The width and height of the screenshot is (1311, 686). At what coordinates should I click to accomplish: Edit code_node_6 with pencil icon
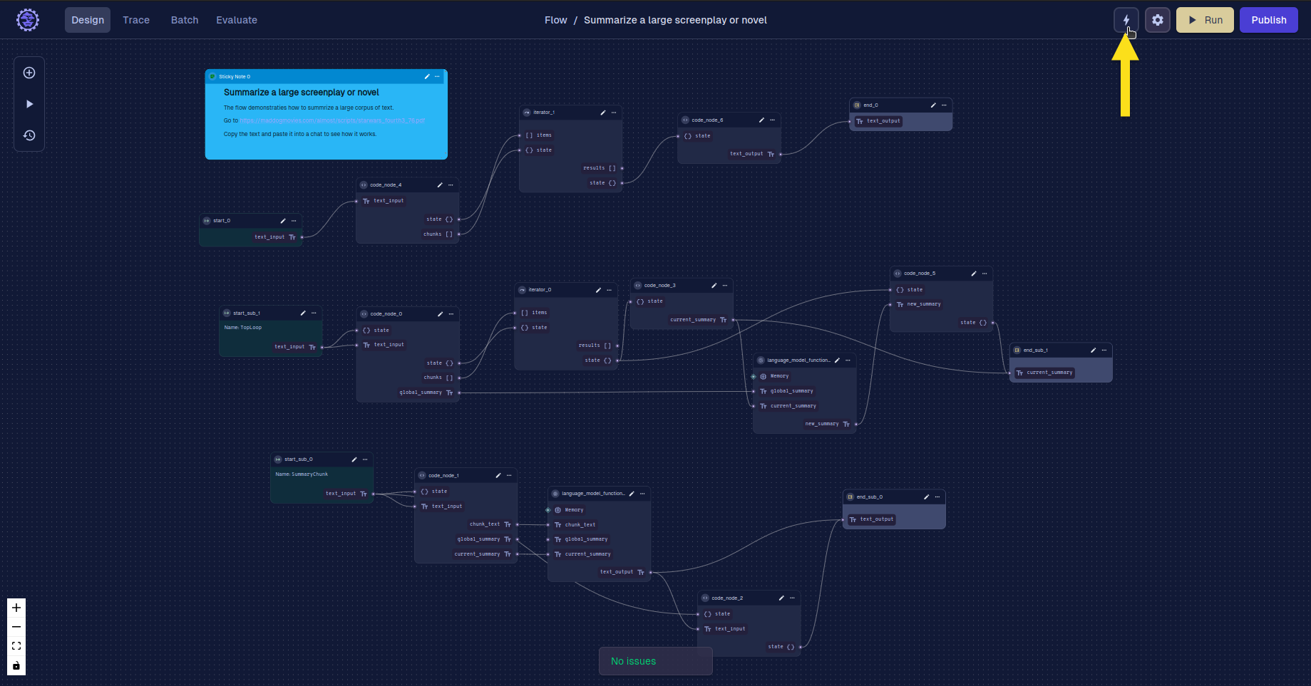(x=761, y=120)
